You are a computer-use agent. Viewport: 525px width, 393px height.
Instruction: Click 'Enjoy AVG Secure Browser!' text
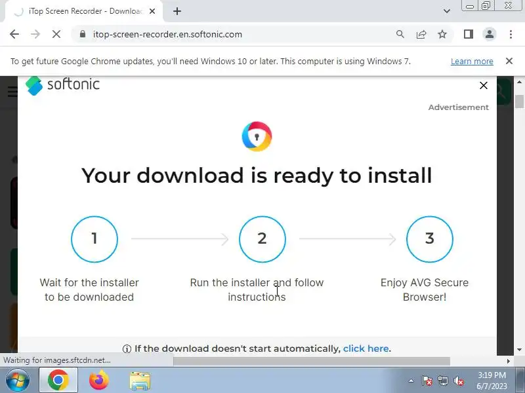tap(425, 290)
